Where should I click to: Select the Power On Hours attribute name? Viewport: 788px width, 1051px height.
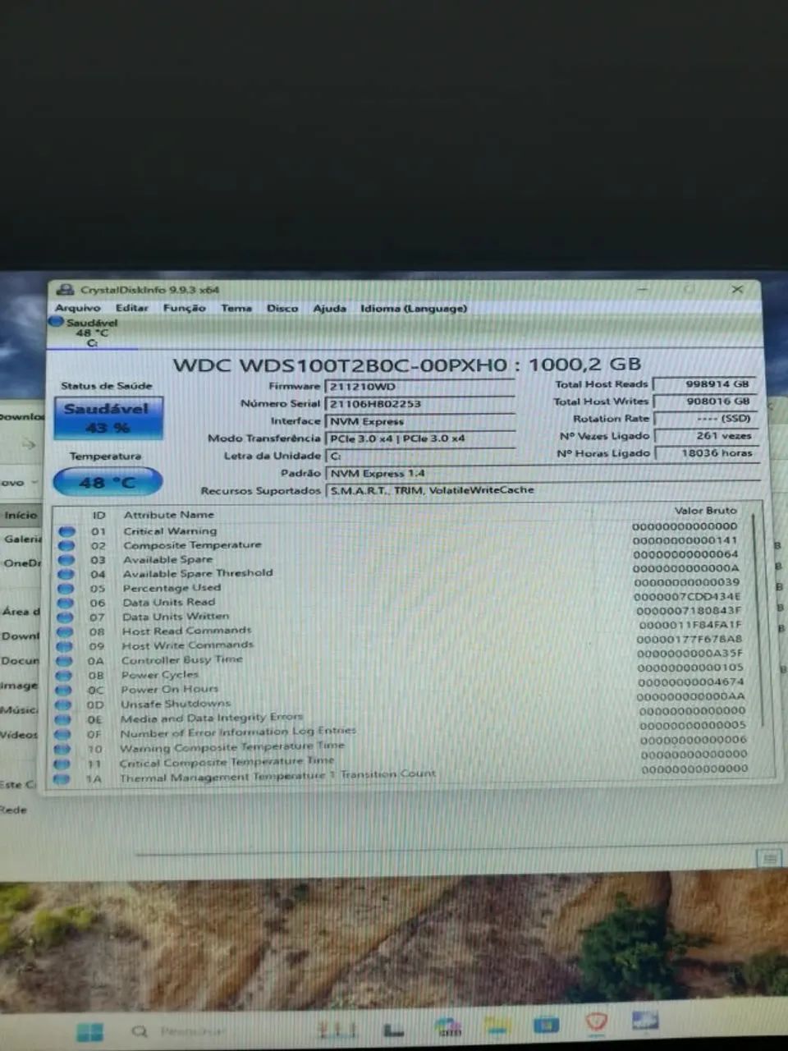coord(169,689)
